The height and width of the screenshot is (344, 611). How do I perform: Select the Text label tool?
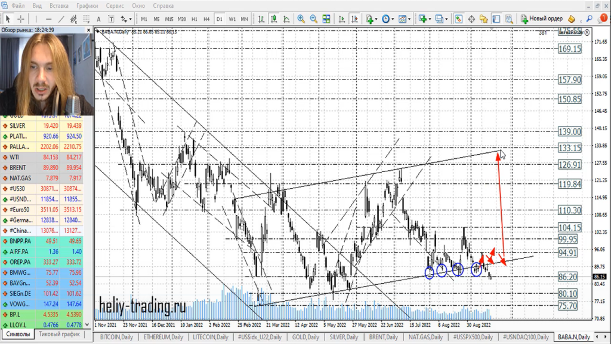[97, 19]
